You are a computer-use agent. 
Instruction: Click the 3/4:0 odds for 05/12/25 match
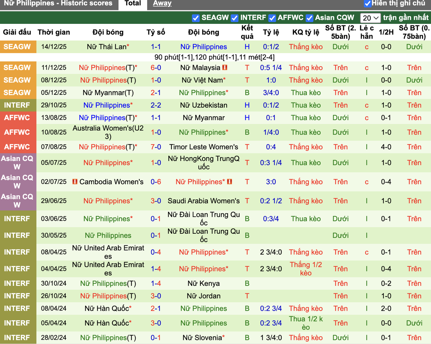(271, 92)
